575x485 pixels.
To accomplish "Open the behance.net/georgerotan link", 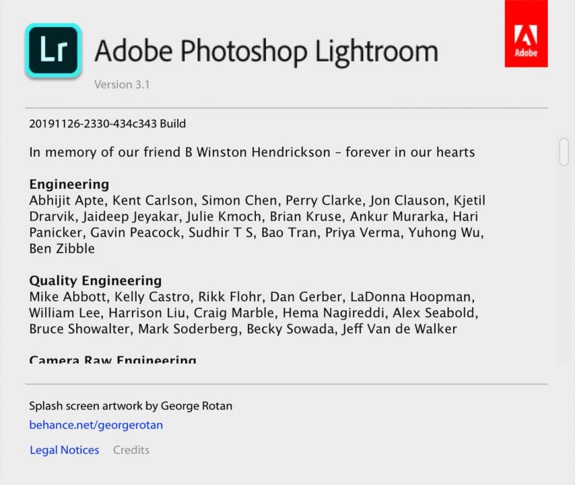I will [96, 425].
